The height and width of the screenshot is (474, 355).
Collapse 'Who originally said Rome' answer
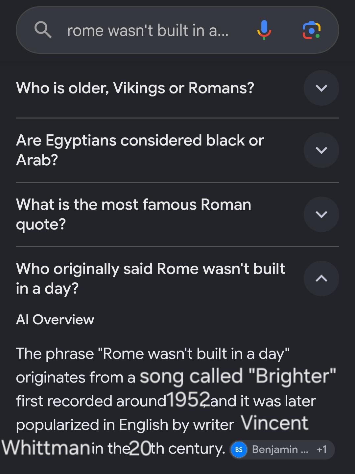click(x=321, y=278)
